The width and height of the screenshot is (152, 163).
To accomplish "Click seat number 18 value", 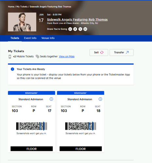I will (x=99, y=111).
